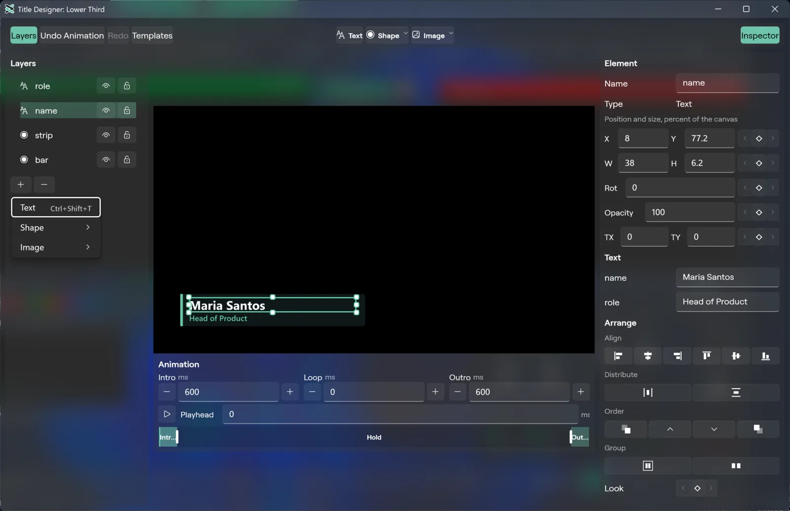Bring element to front in Order
The height and width of the screenshot is (511, 790).
coord(626,429)
